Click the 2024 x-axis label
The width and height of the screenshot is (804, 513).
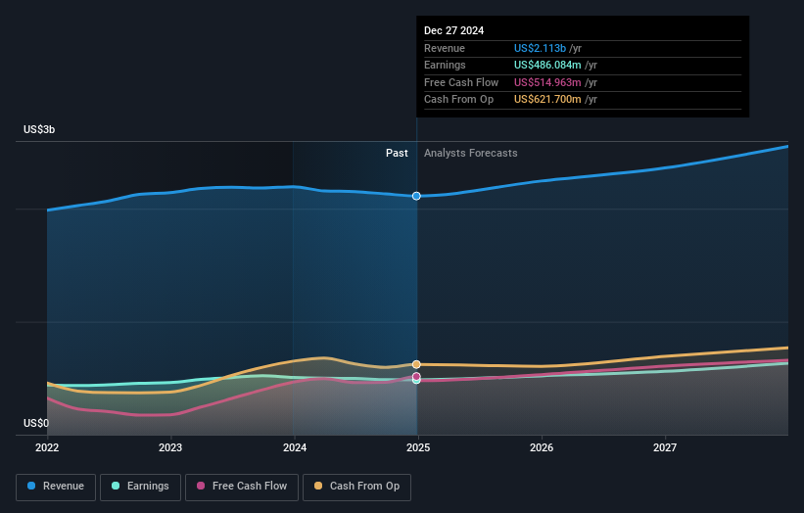click(295, 447)
